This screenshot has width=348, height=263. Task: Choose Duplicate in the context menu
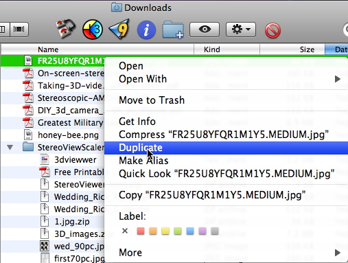point(226,148)
